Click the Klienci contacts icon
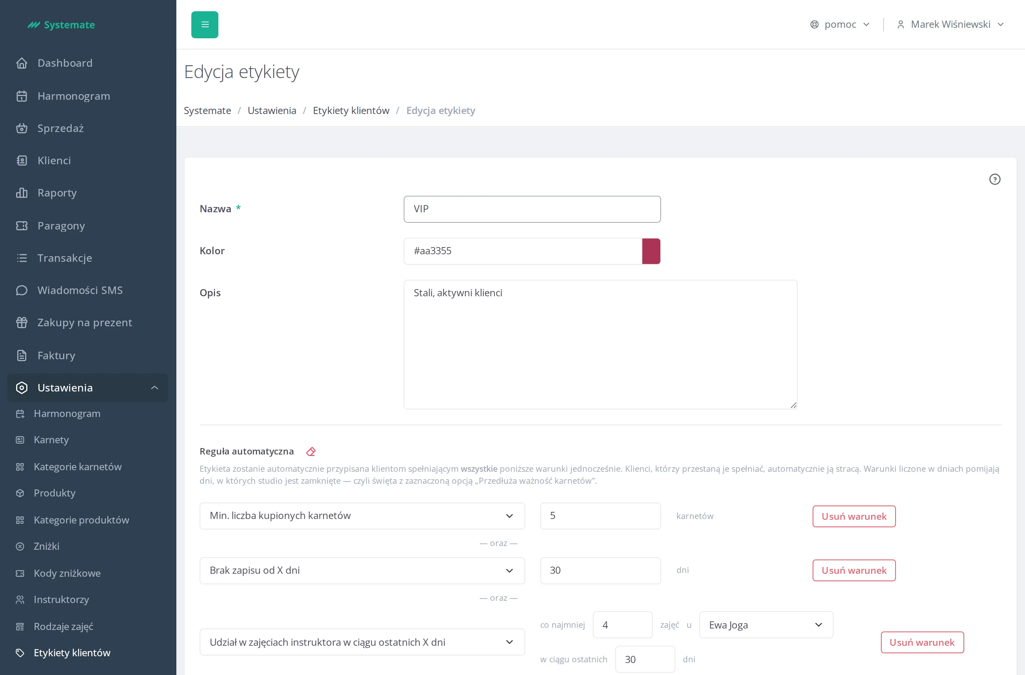 tap(21, 160)
